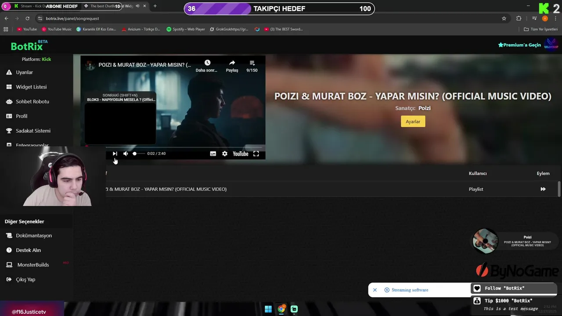The height and width of the screenshot is (316, 562).
Task: Click the BotRix logo
Action: [27, 46]
